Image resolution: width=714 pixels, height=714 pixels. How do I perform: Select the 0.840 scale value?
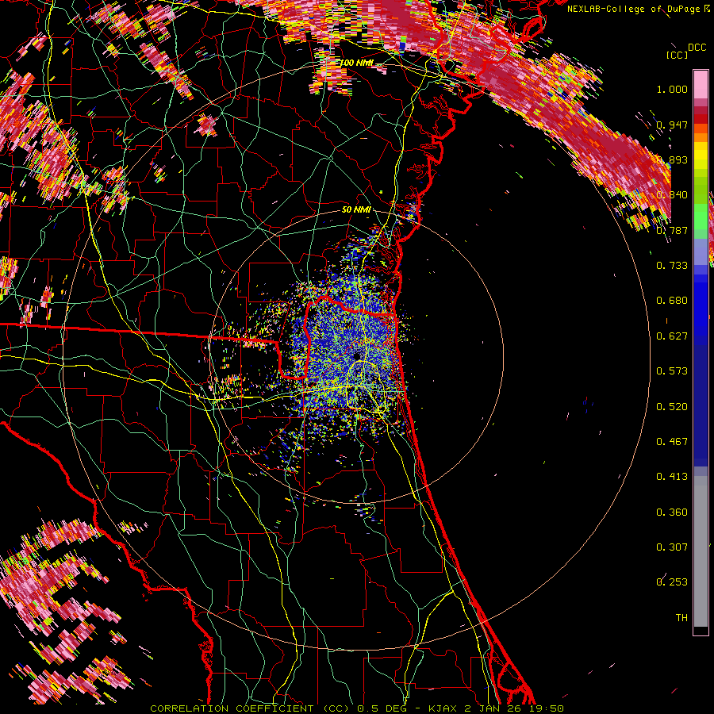672,195
